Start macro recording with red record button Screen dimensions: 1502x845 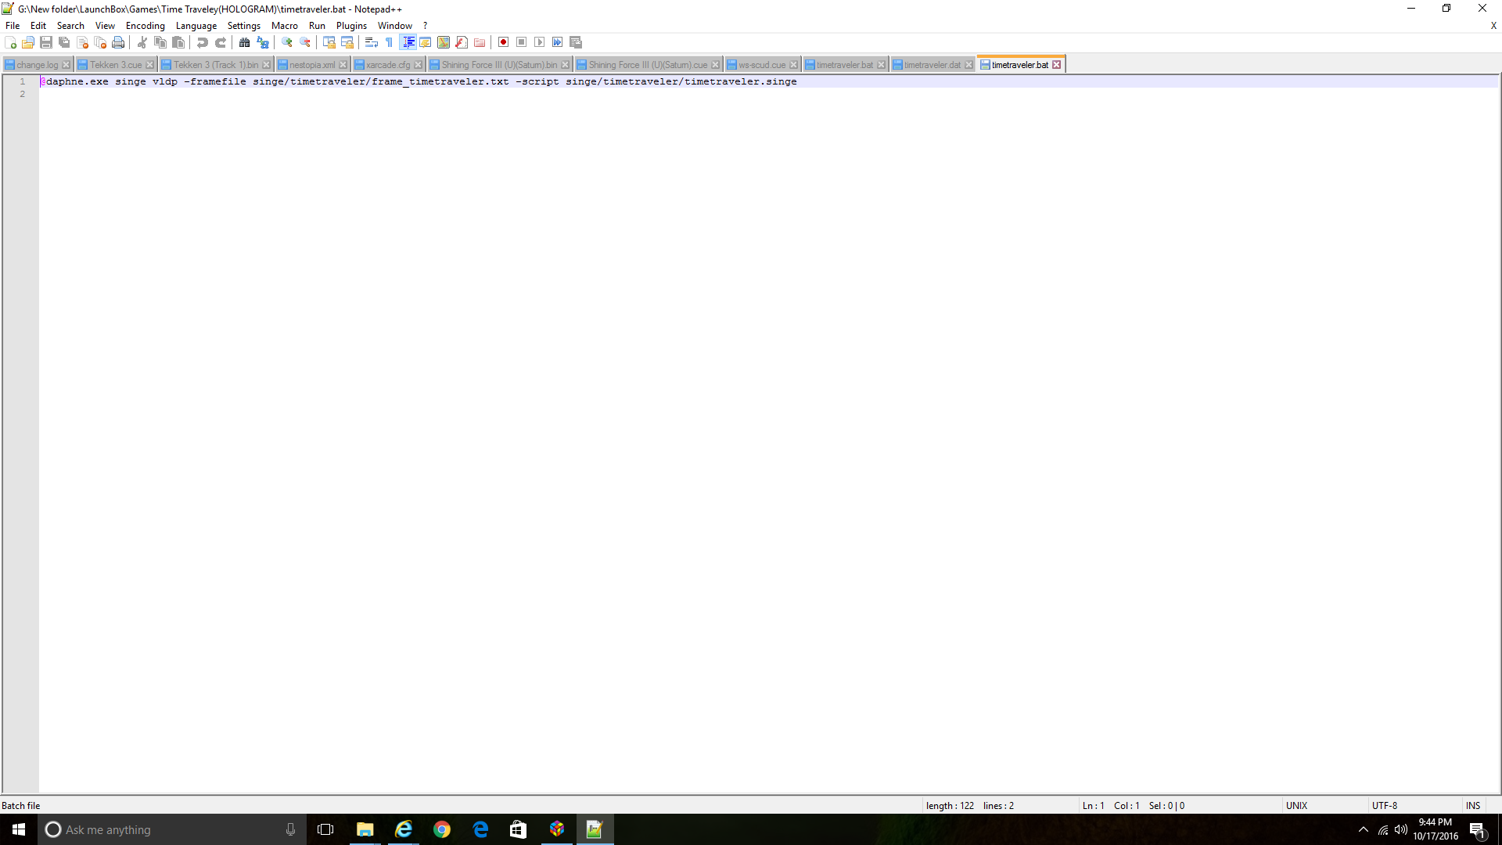click(x=504, y=42)
